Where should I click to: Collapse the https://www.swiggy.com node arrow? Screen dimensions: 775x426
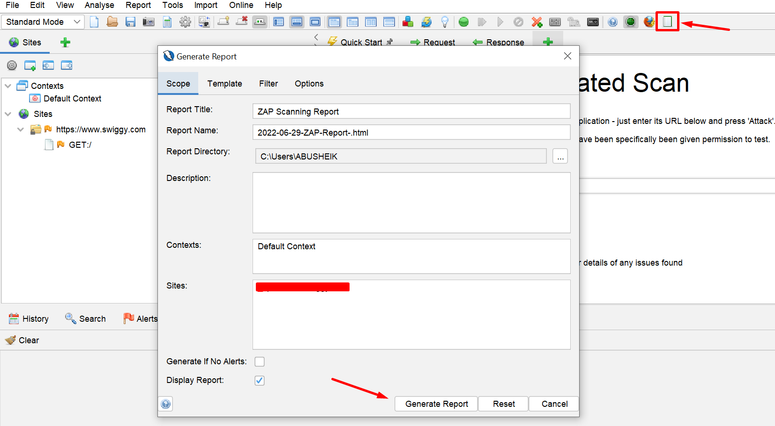[x=21, y=130]
